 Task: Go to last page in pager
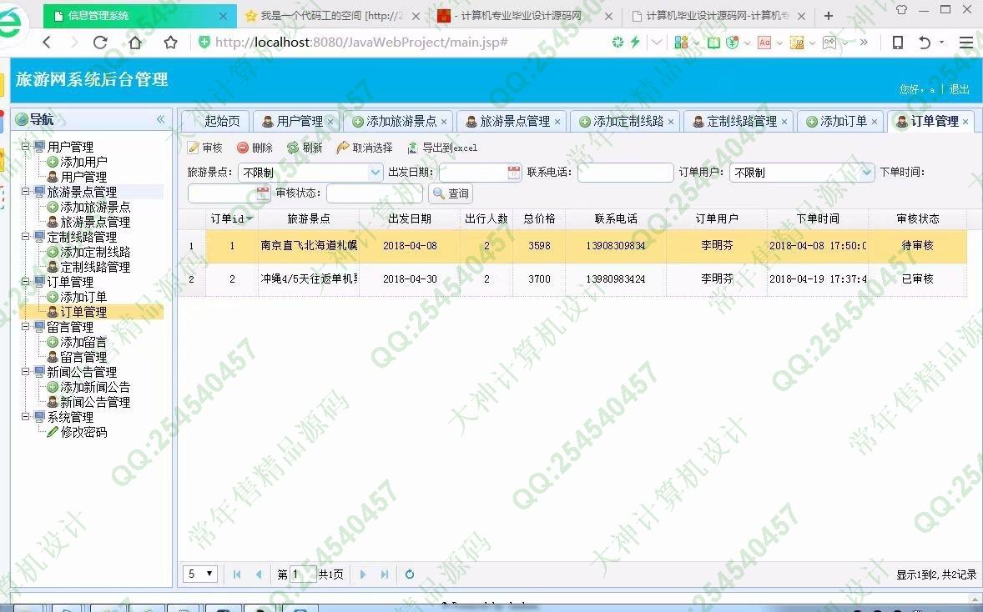385,574
